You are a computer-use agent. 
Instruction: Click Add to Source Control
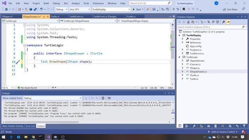pos(223,132)
